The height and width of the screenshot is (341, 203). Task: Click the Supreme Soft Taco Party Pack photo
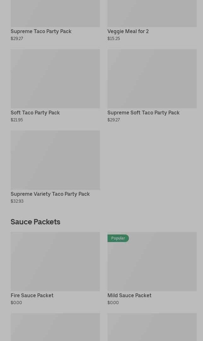pos(152,78)
